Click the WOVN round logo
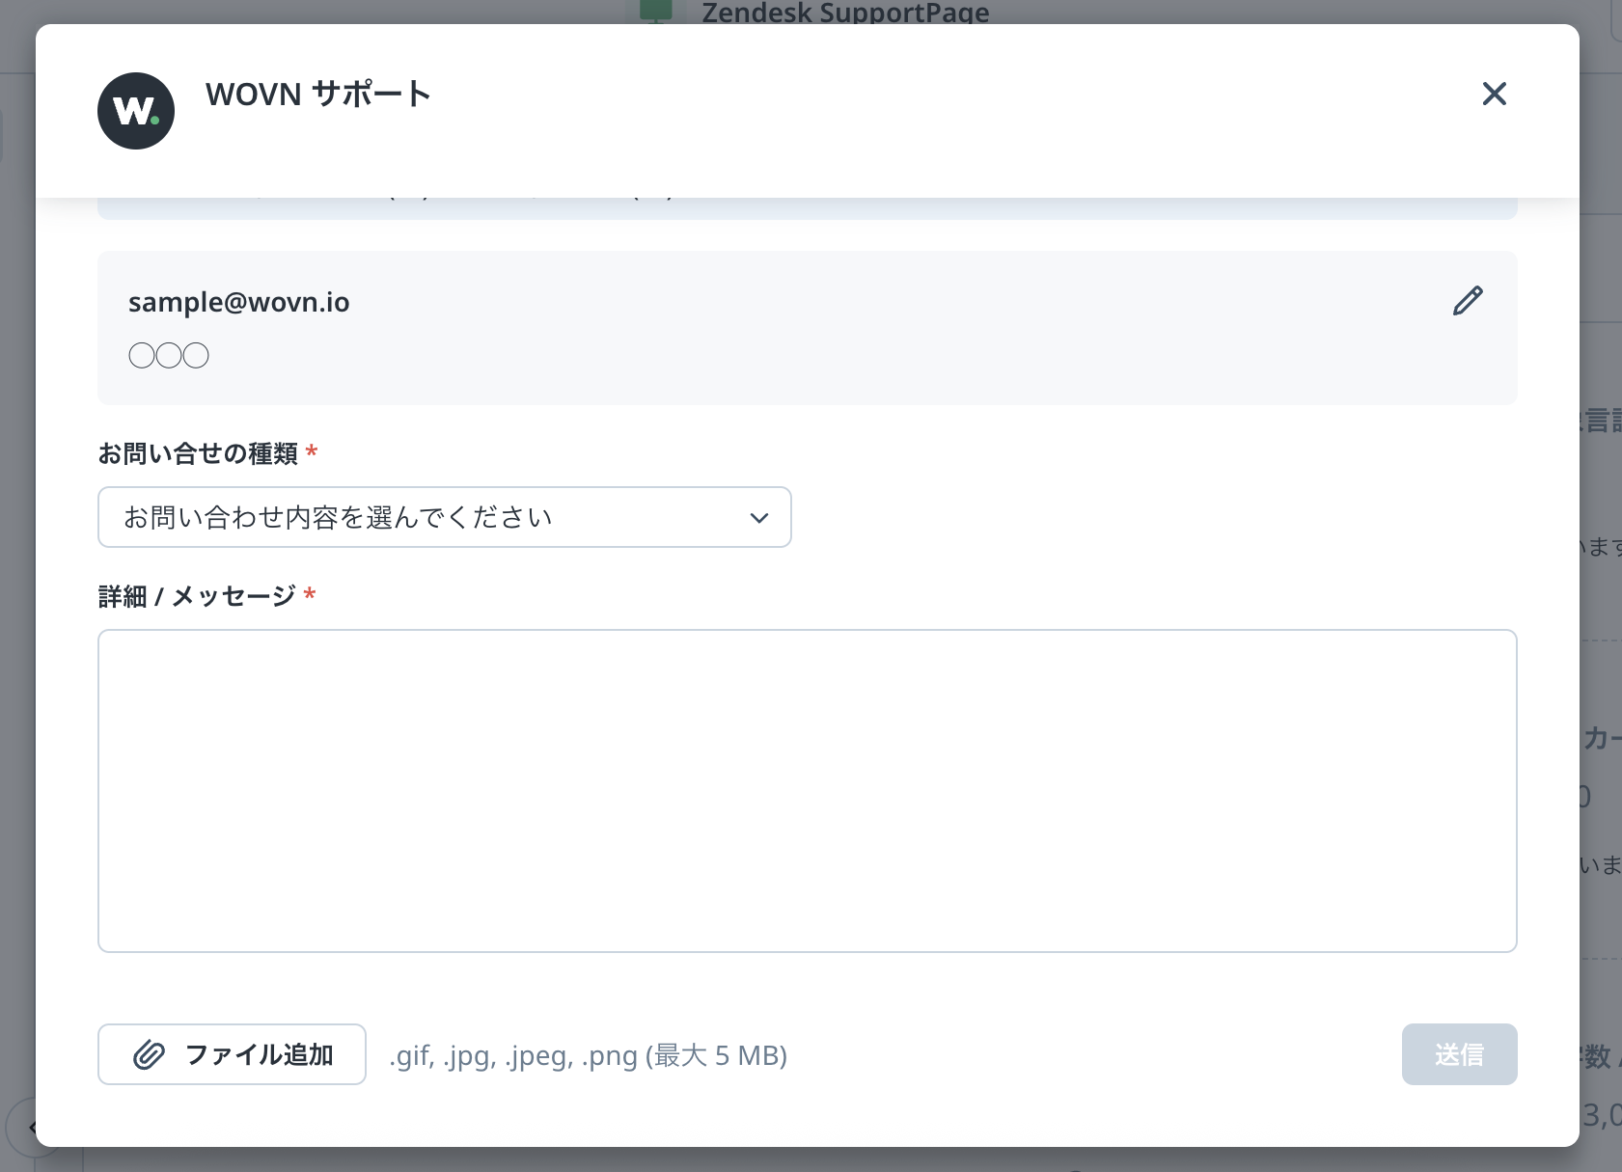This screenshot has width=1622, height=1172. pyautogui.click(x=136, y=111)
